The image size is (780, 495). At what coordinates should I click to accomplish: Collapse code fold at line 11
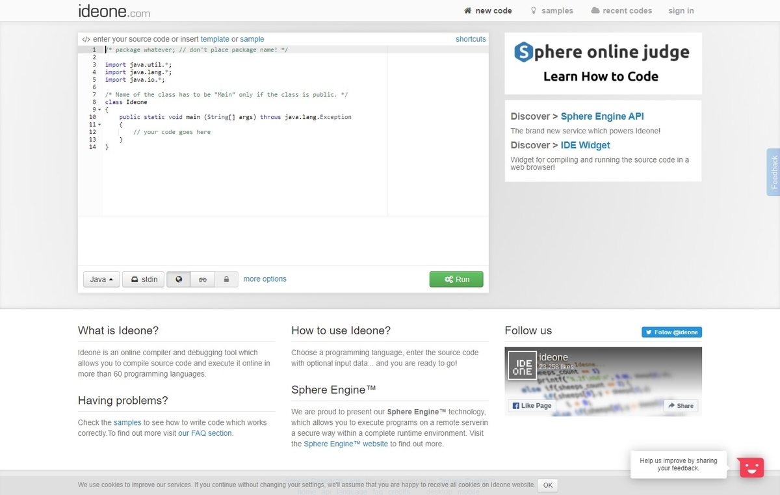pos(99,124)
